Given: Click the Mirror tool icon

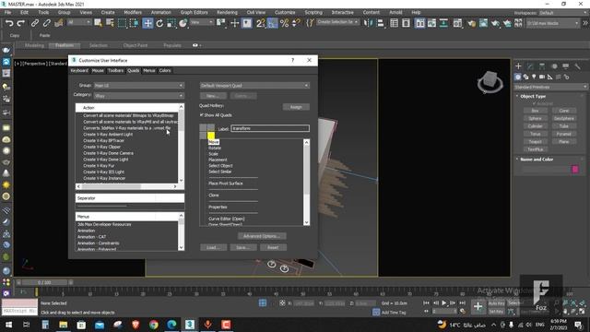Looking at the screenshot, I should (367, 23).
